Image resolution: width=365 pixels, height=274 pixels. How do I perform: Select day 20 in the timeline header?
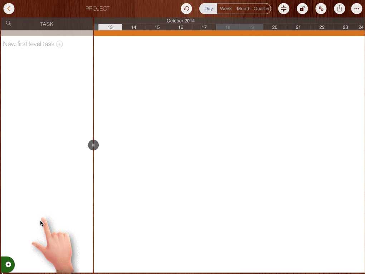tap(275, 27)
